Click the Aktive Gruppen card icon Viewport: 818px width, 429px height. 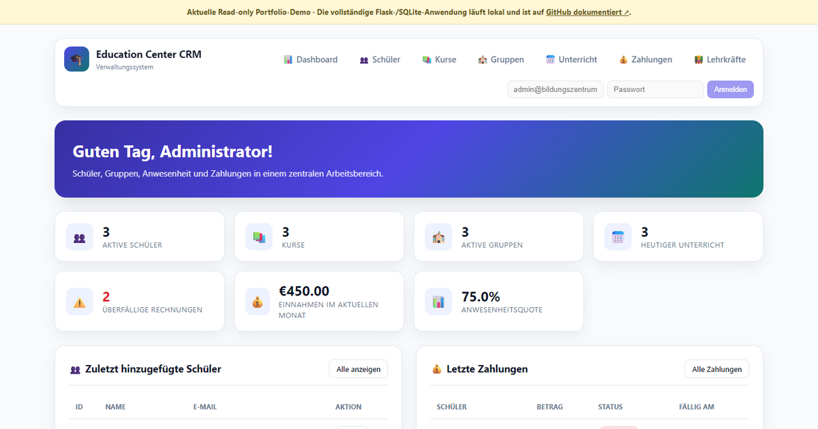438,238
